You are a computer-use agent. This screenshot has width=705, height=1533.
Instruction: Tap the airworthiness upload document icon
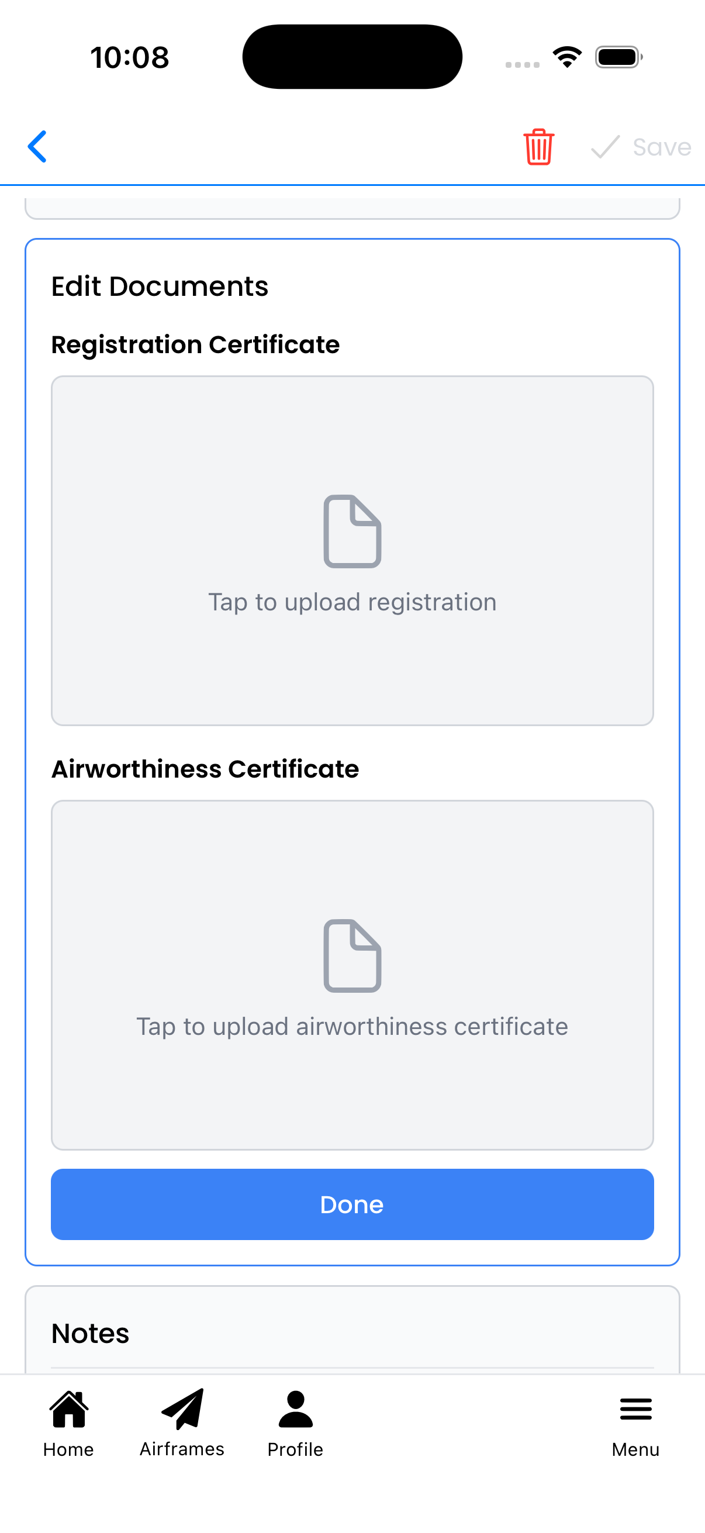[352, 955]
